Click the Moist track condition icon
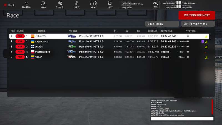Viewport: 222px width, 125px height. tap(43, 3)
